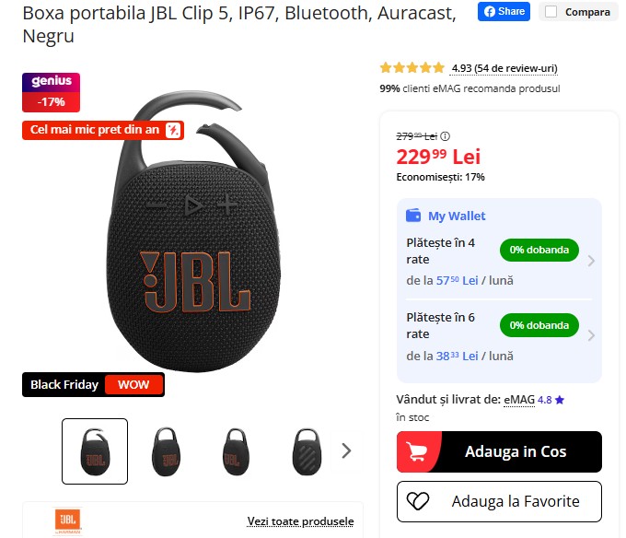Click the heart icon for favorites
Image resolution: width=626 pixels, height=538 pixels.
(418, 501)
